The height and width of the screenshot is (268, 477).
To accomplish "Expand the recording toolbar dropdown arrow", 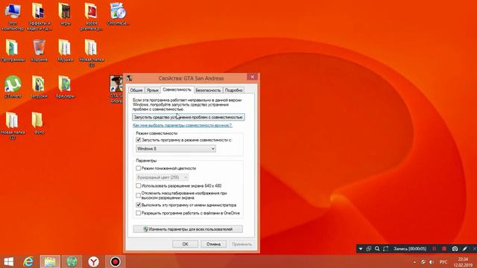I will coord(361,249).
